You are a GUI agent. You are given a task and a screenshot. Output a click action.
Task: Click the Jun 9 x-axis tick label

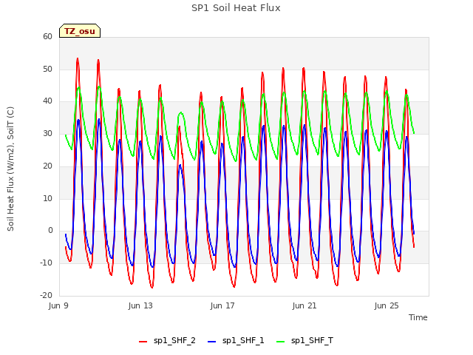click(x=58, y=305)
